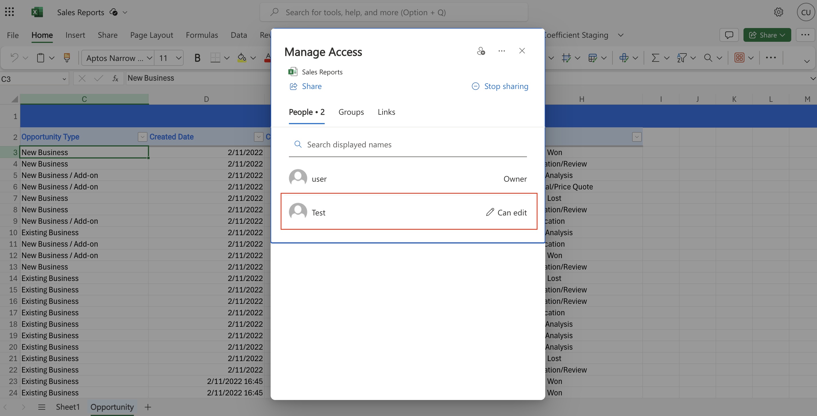817x416 pixels.
Task: Click the ribbon overflow ellipsis
Action: [771, 58]
